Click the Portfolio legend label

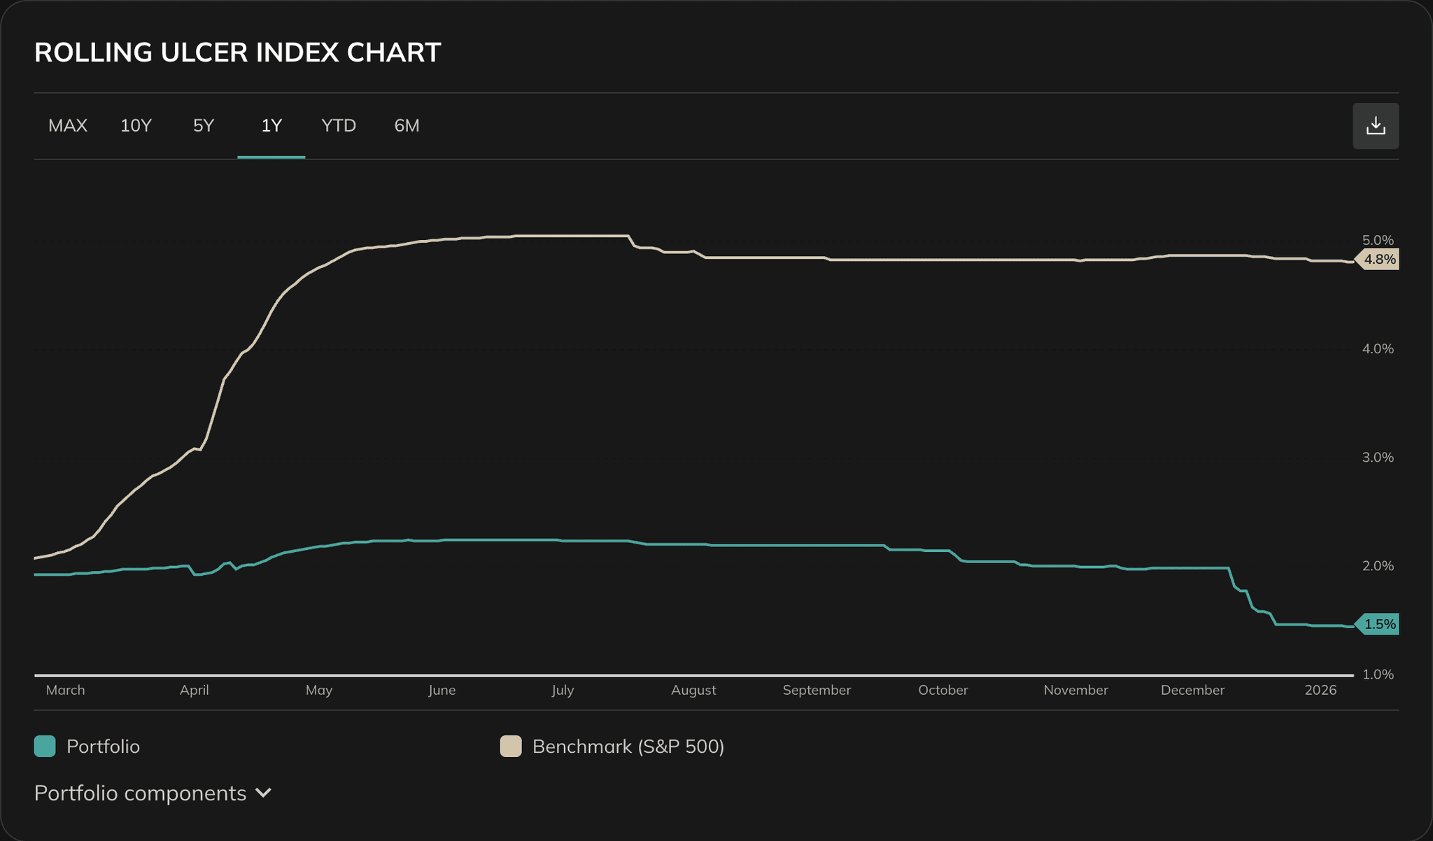pyautogui.click(x=103, y=747)
